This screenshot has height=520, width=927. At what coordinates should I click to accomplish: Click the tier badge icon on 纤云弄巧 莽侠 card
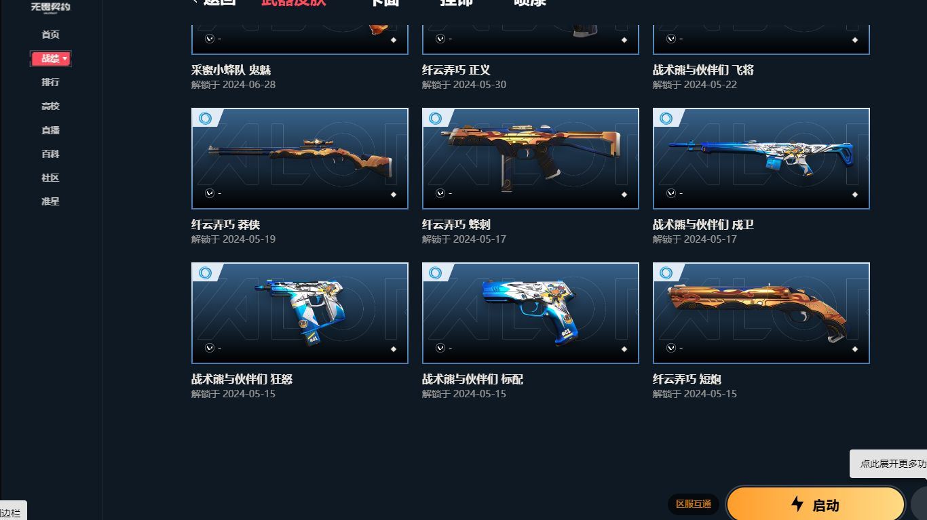tap(206, 119)
